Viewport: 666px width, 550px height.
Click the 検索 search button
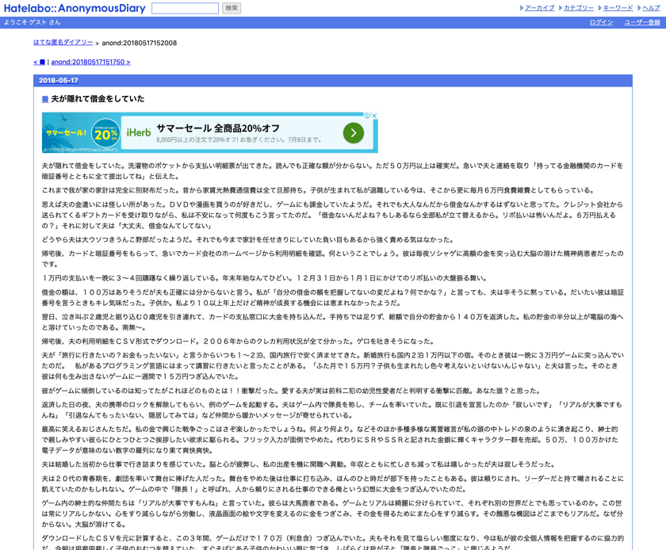coord(232,8)
